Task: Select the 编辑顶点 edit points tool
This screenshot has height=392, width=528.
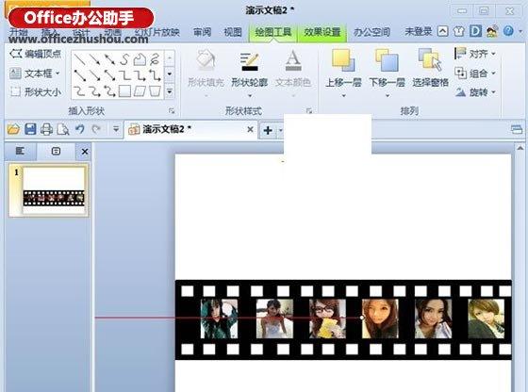Action: click(x=35, y=54)
